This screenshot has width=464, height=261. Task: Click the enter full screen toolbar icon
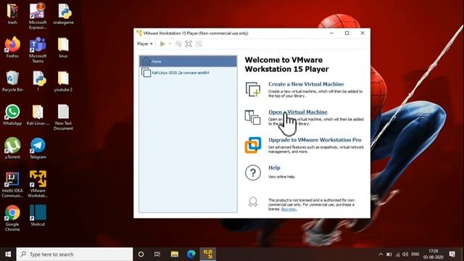188,43
